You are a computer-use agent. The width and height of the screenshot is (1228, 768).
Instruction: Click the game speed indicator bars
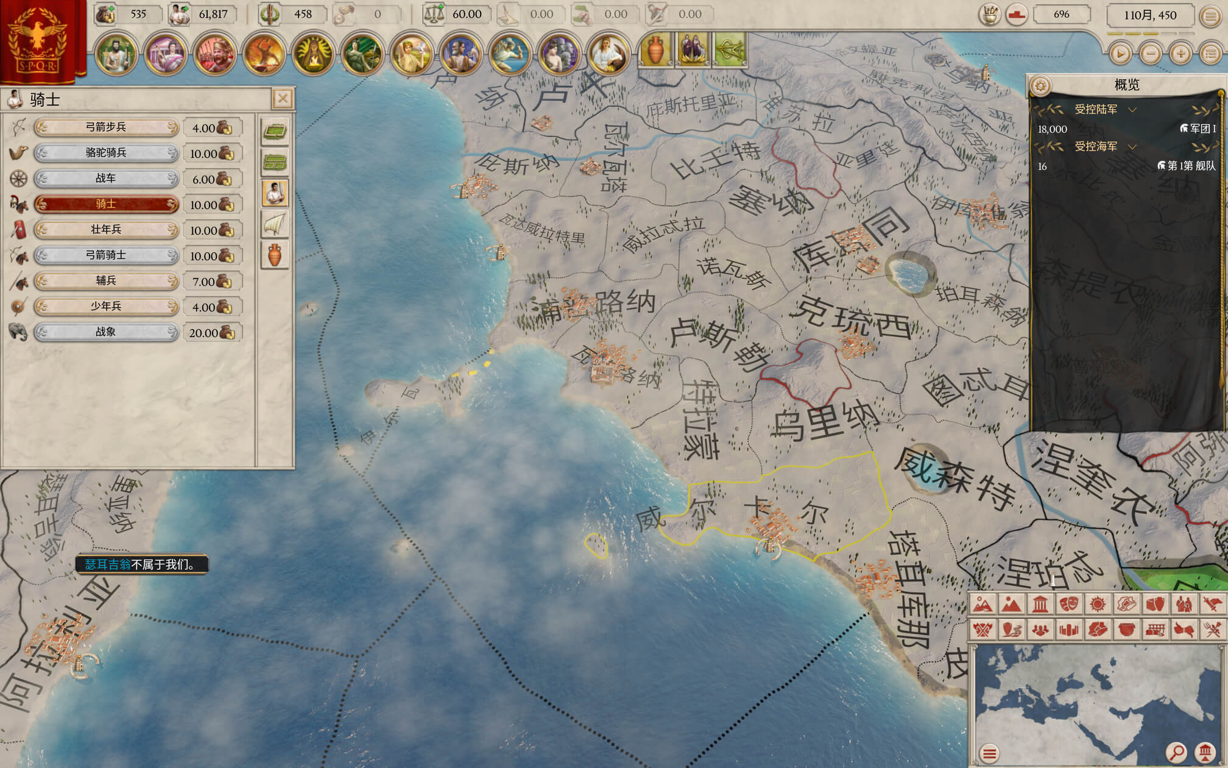click(1150, 33)
